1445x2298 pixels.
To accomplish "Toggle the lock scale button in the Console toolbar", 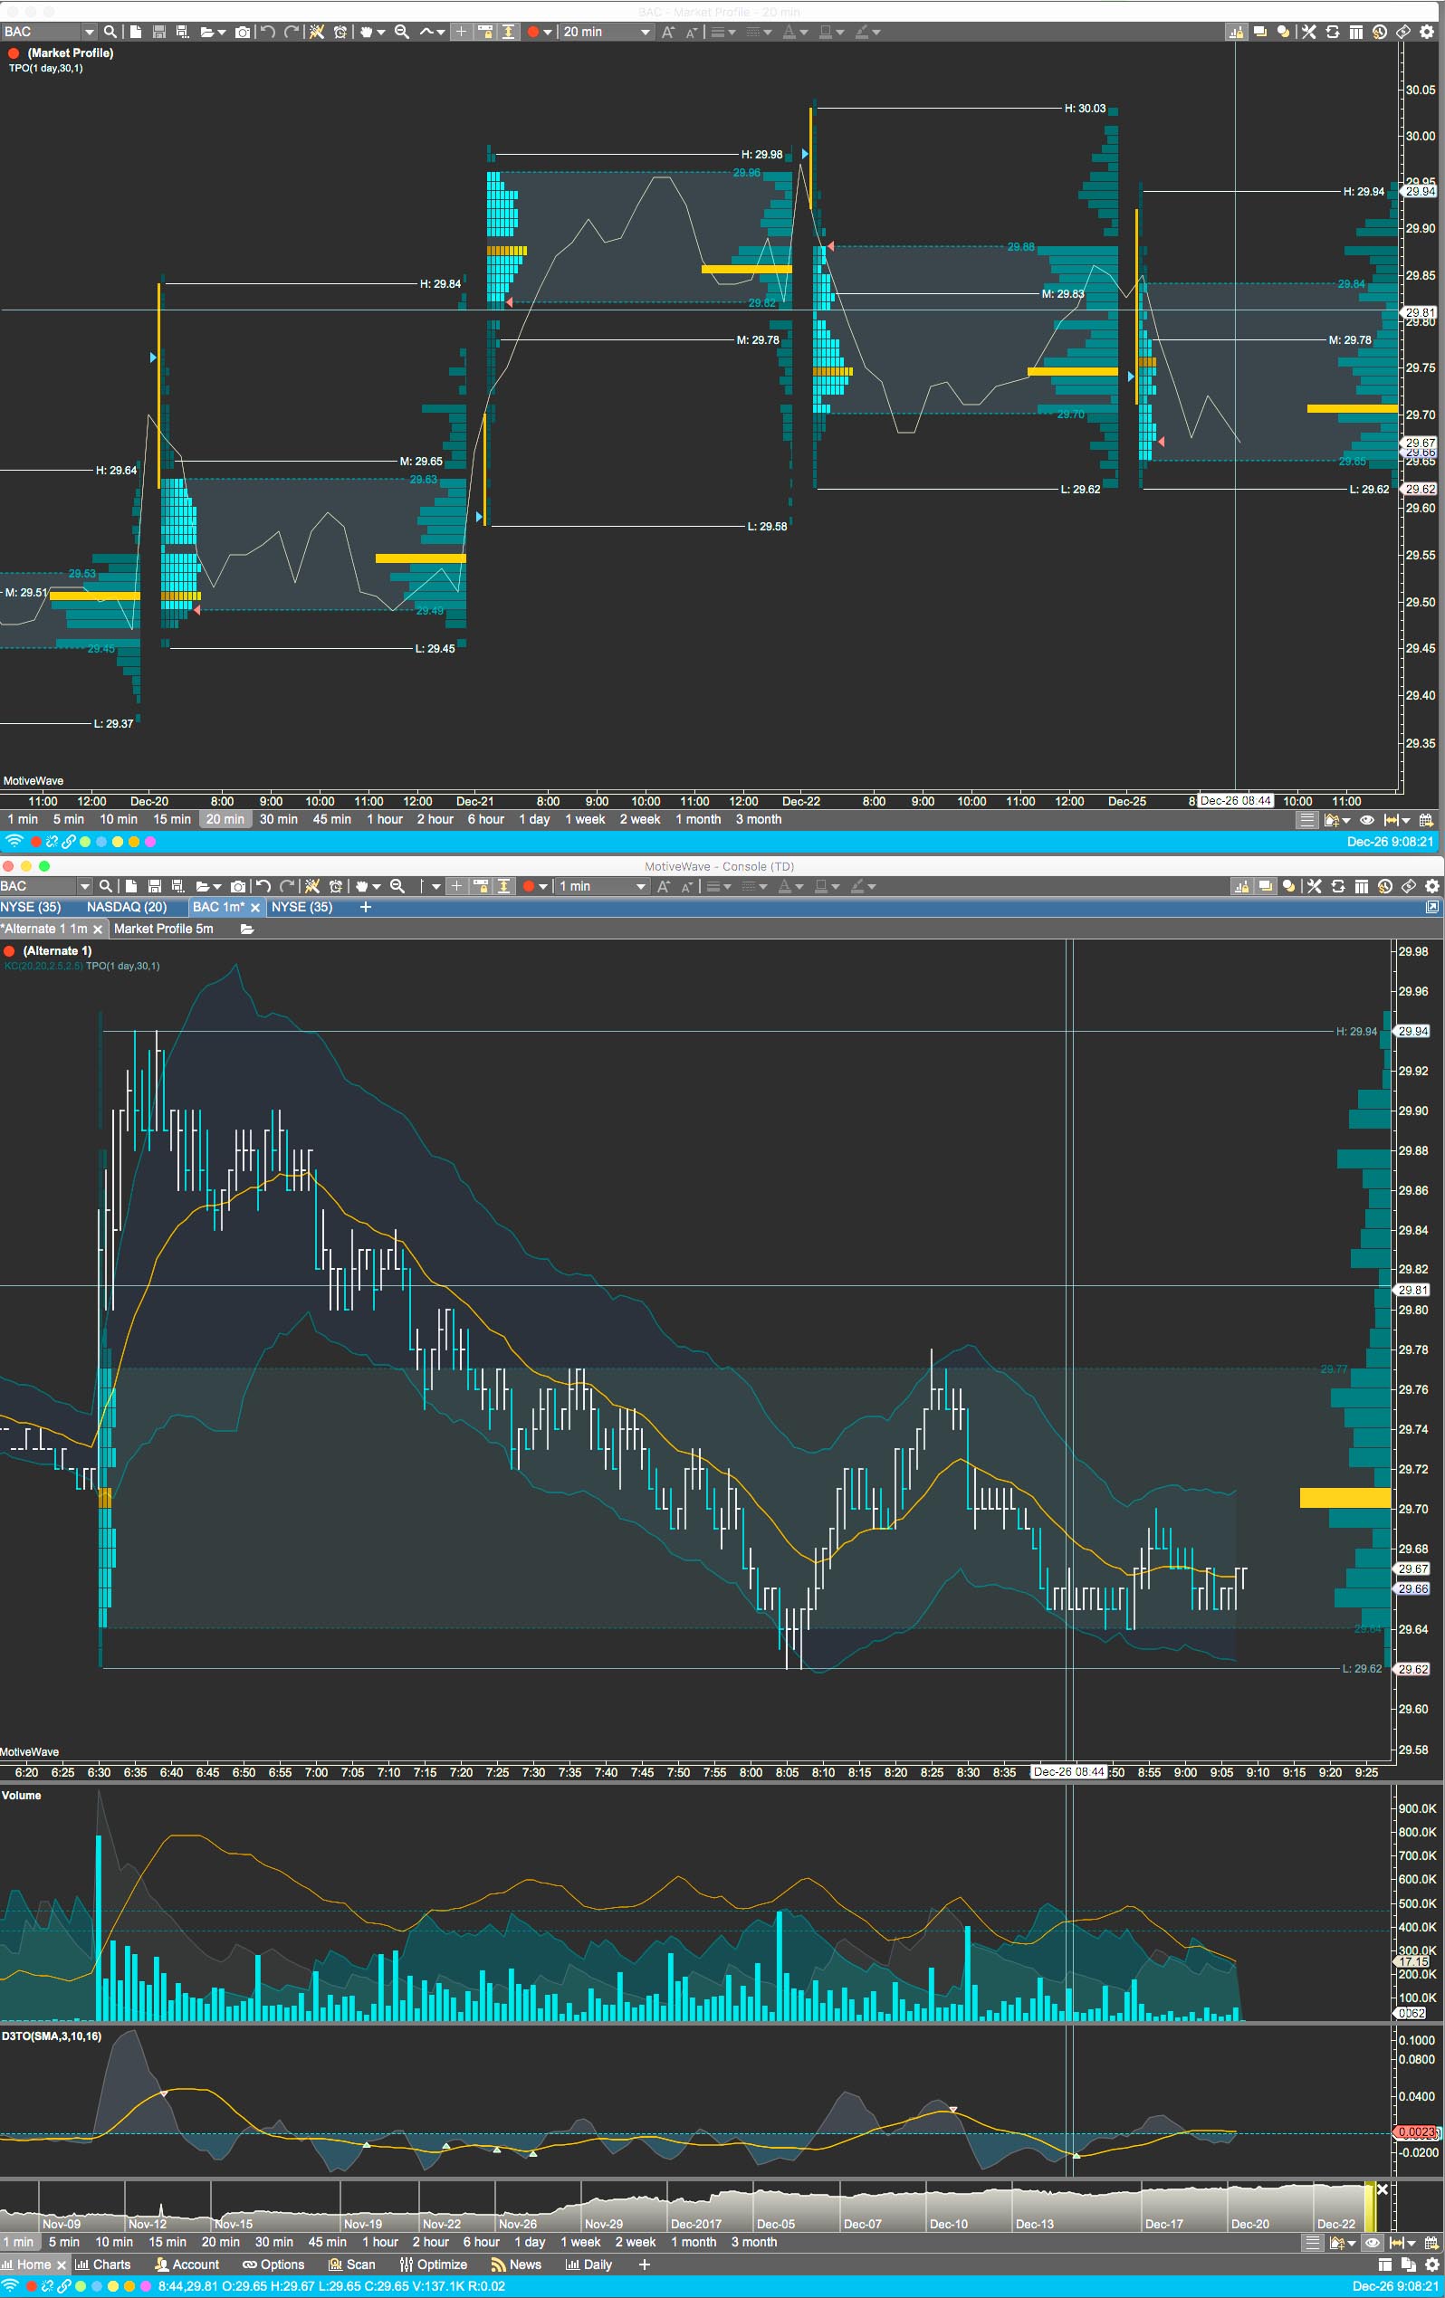I will 480,885.
